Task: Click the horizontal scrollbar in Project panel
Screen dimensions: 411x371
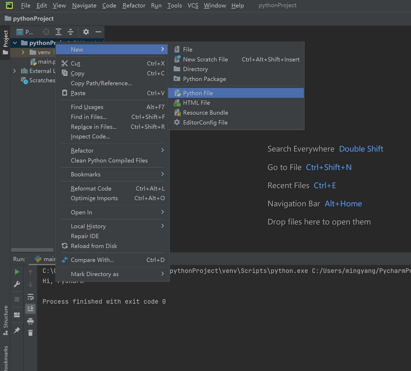Action: pyautogui.click(x=32, y=250)
